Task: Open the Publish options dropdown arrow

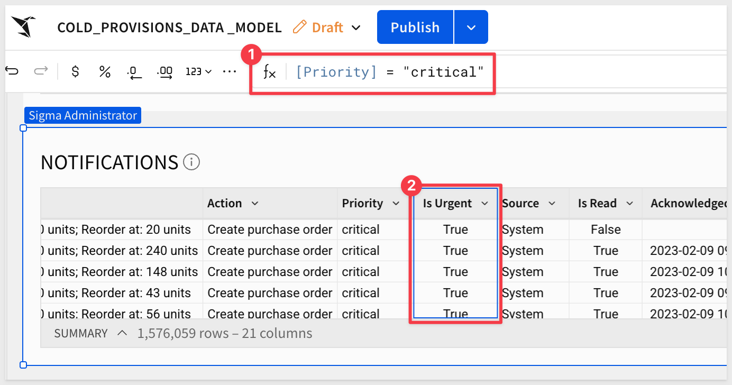Action: pyautogui.click(x=471, y=27)
